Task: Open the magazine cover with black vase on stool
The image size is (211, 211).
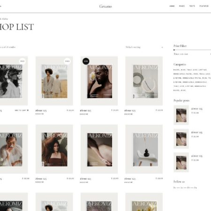Action: point(145,150)
